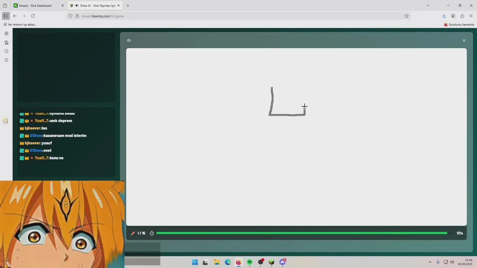The height and width of the screenshot is (268, 477).
Task: Open OBS Studio from the taskbar
Action: pyautogui.click(x=260, y=262)
